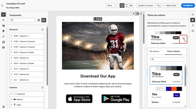Open the layers icon in left sidebar

click(x=3, y=31)
